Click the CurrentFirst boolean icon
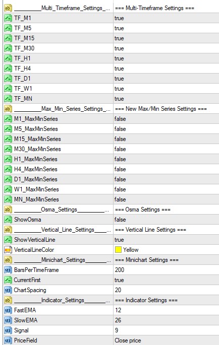Screen dimensions: 219x345 point(8,280)
